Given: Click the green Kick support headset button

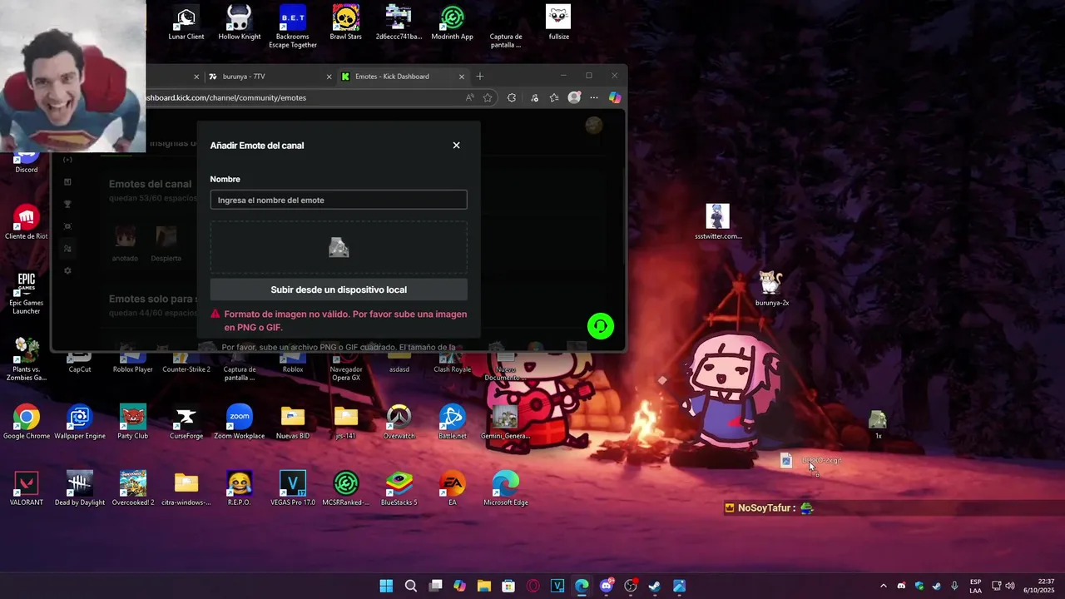Looking at the screenshot, I should tap(601, 326).
